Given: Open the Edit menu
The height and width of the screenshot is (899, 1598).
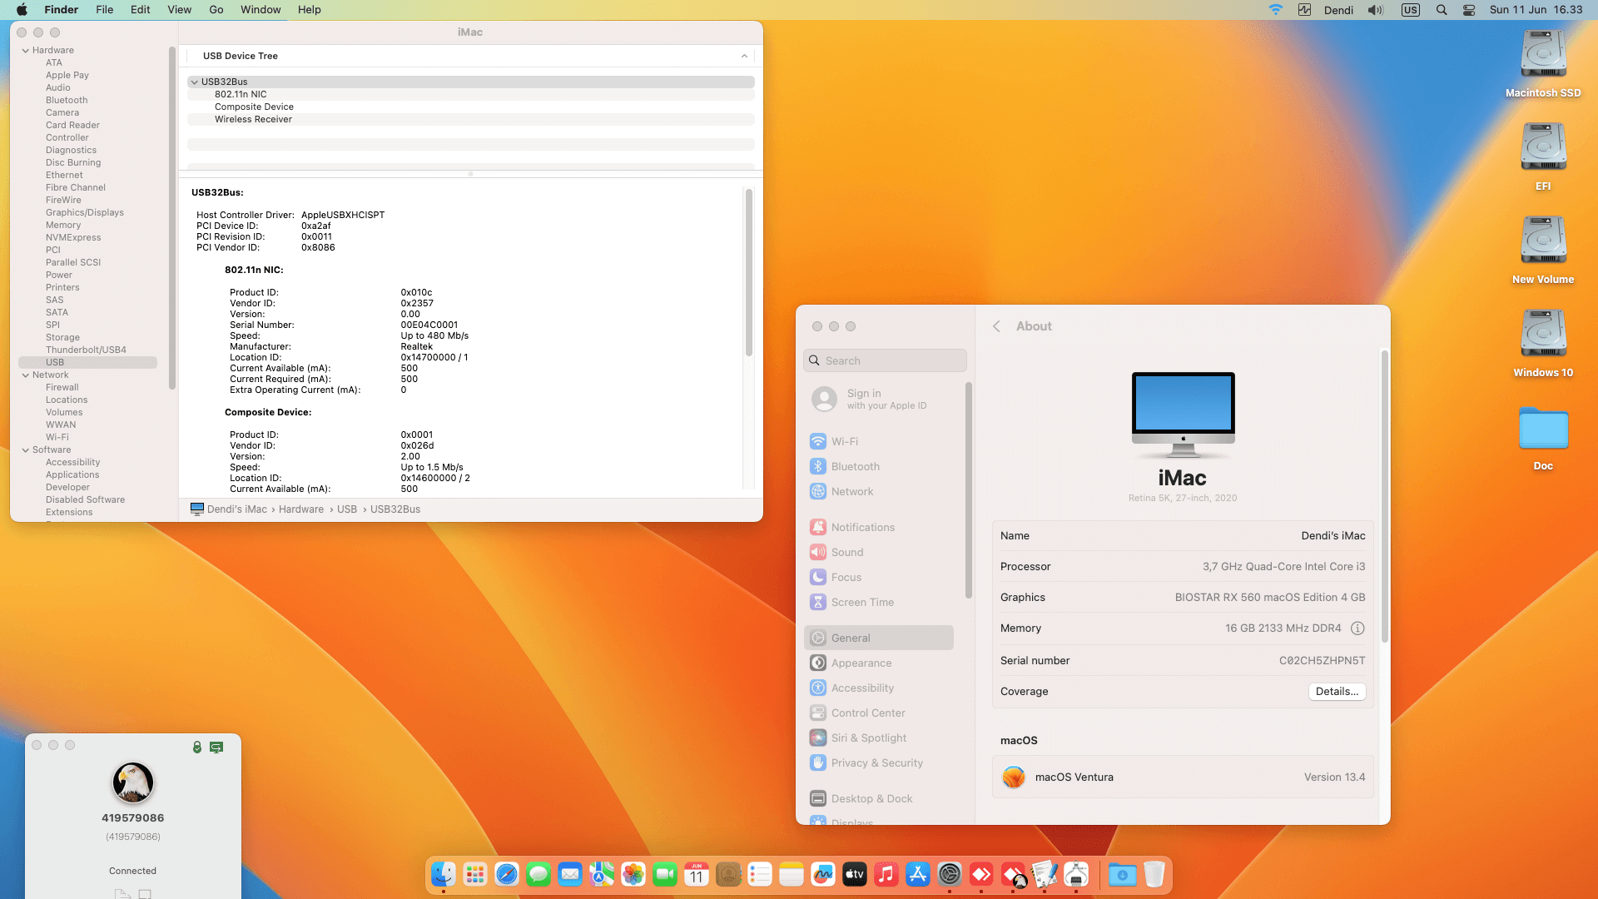Looking at the screenshot, I should click(140, 10).
